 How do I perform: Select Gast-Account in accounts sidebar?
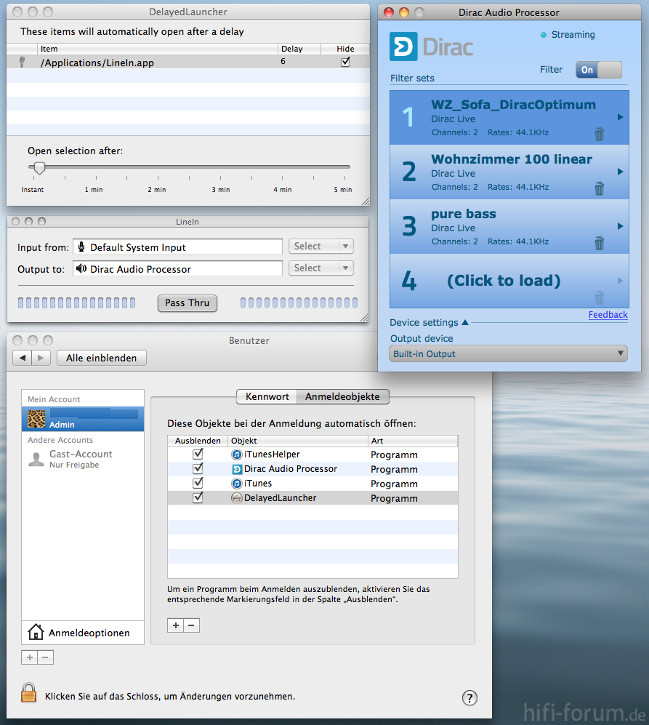(x=83, y=459)
